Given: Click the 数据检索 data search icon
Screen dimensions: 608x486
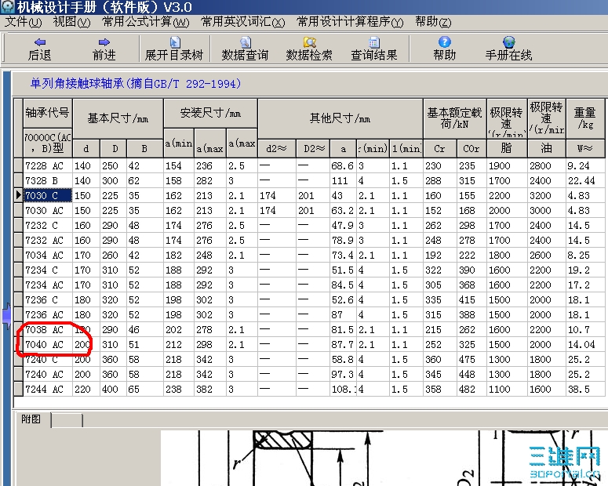Looking at the screenshot, I should [x=309, y=42].
